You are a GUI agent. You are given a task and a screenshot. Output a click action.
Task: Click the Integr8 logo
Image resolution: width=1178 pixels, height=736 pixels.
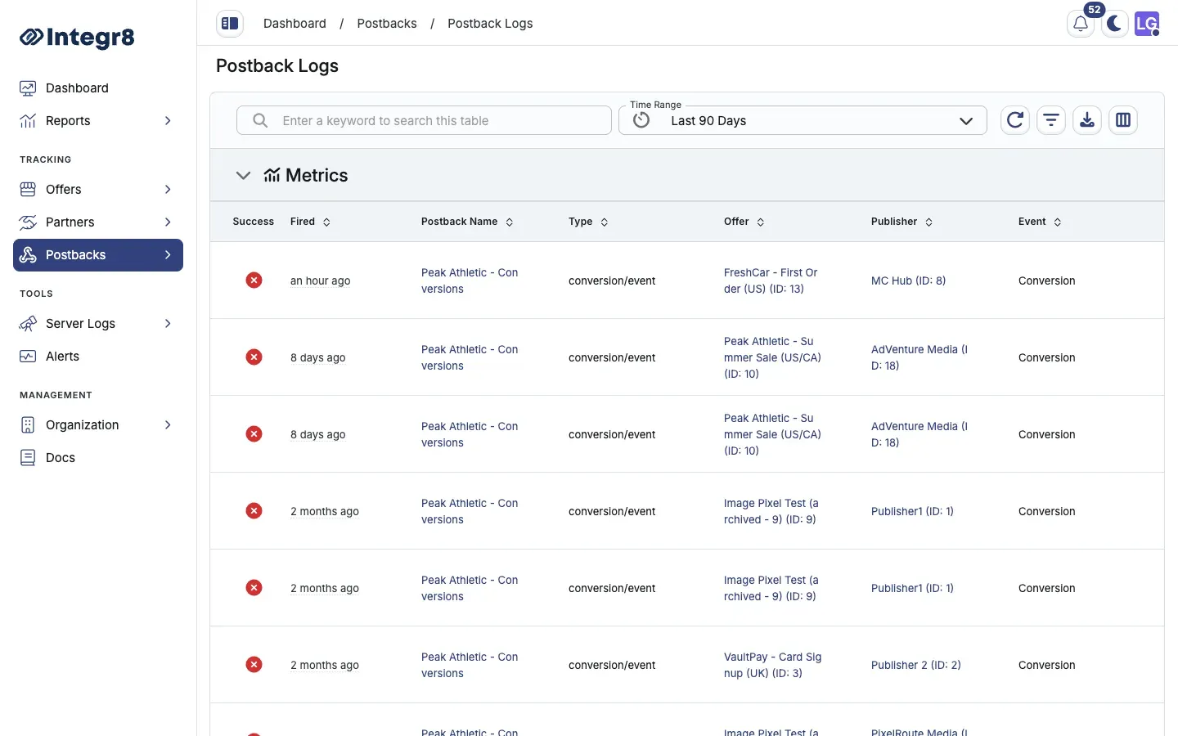click(77, 37)
